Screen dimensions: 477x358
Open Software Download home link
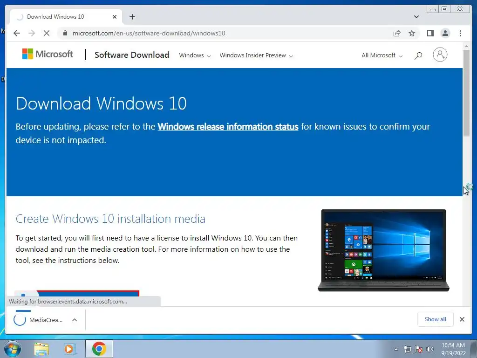[x=132, y=55]
